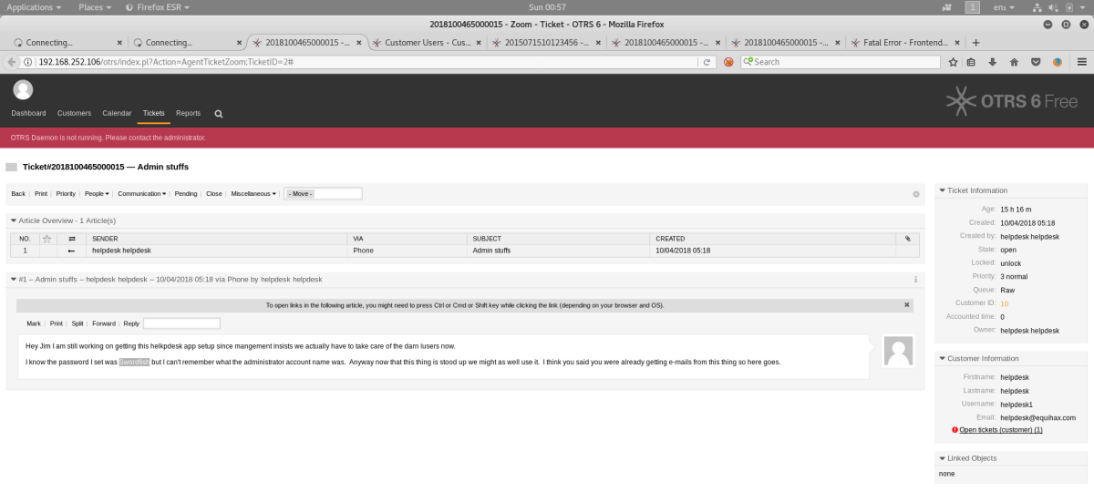Dismiss the open links notice with its X
The height and width of the screenshot is (492, 1094).
(906, 305)
